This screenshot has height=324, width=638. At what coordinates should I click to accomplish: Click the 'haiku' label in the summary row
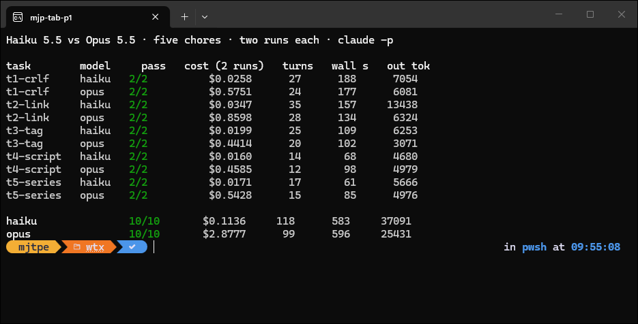pyautogui.click(x=22, y=221)
